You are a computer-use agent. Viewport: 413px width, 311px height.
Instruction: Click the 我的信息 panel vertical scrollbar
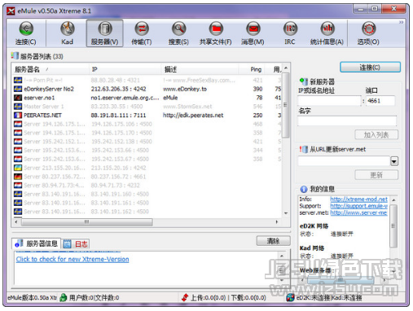pos(393,226)
